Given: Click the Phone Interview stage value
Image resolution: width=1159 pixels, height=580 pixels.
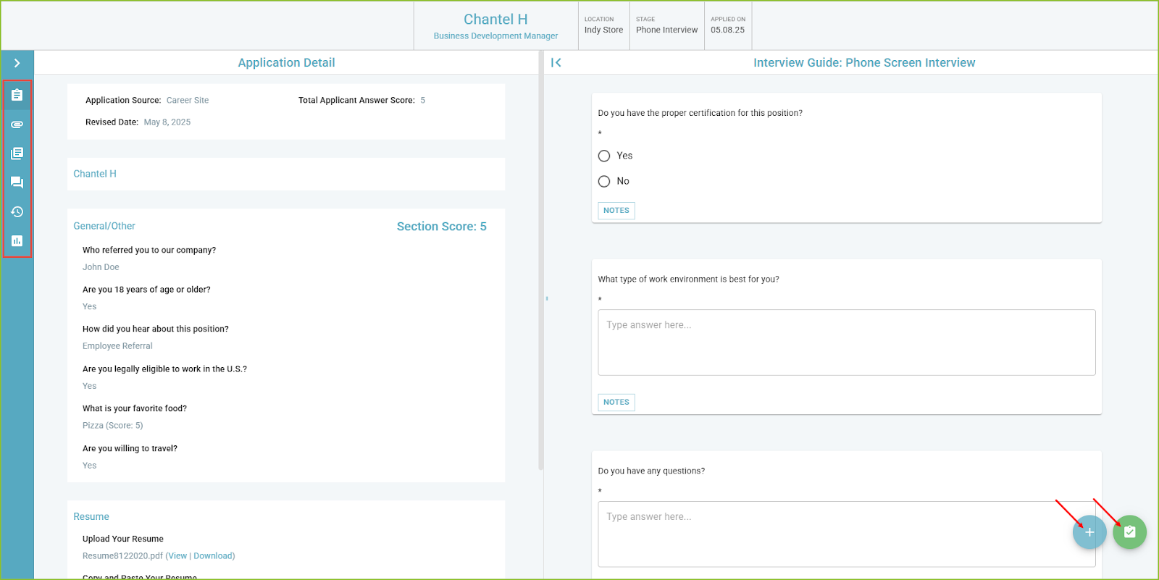Looking at the screenshot, I should [x=666, y=30].
